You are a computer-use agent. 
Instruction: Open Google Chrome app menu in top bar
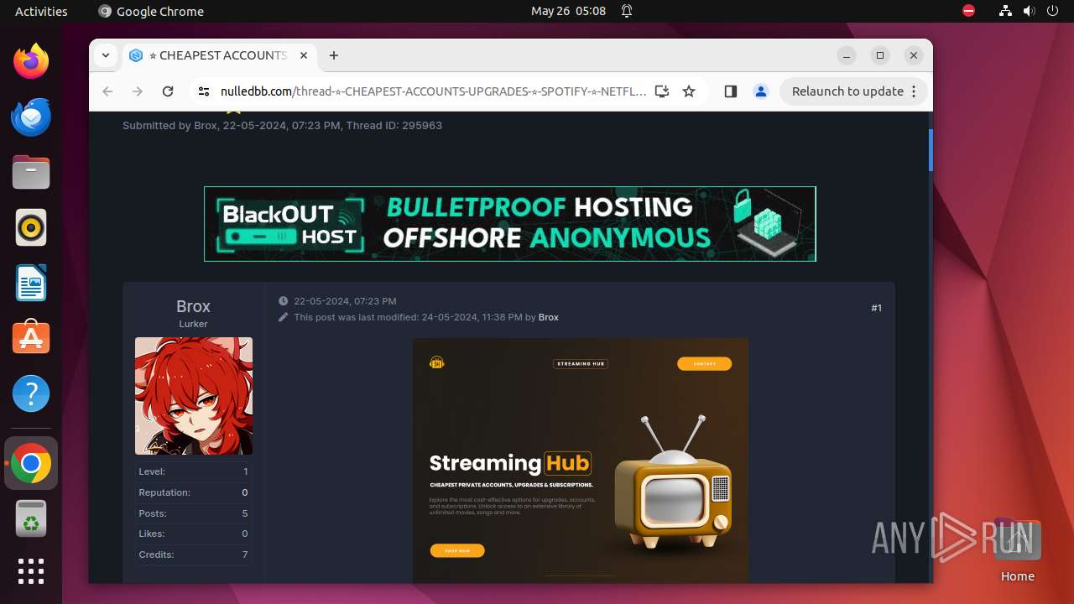(x=151, y=11)
